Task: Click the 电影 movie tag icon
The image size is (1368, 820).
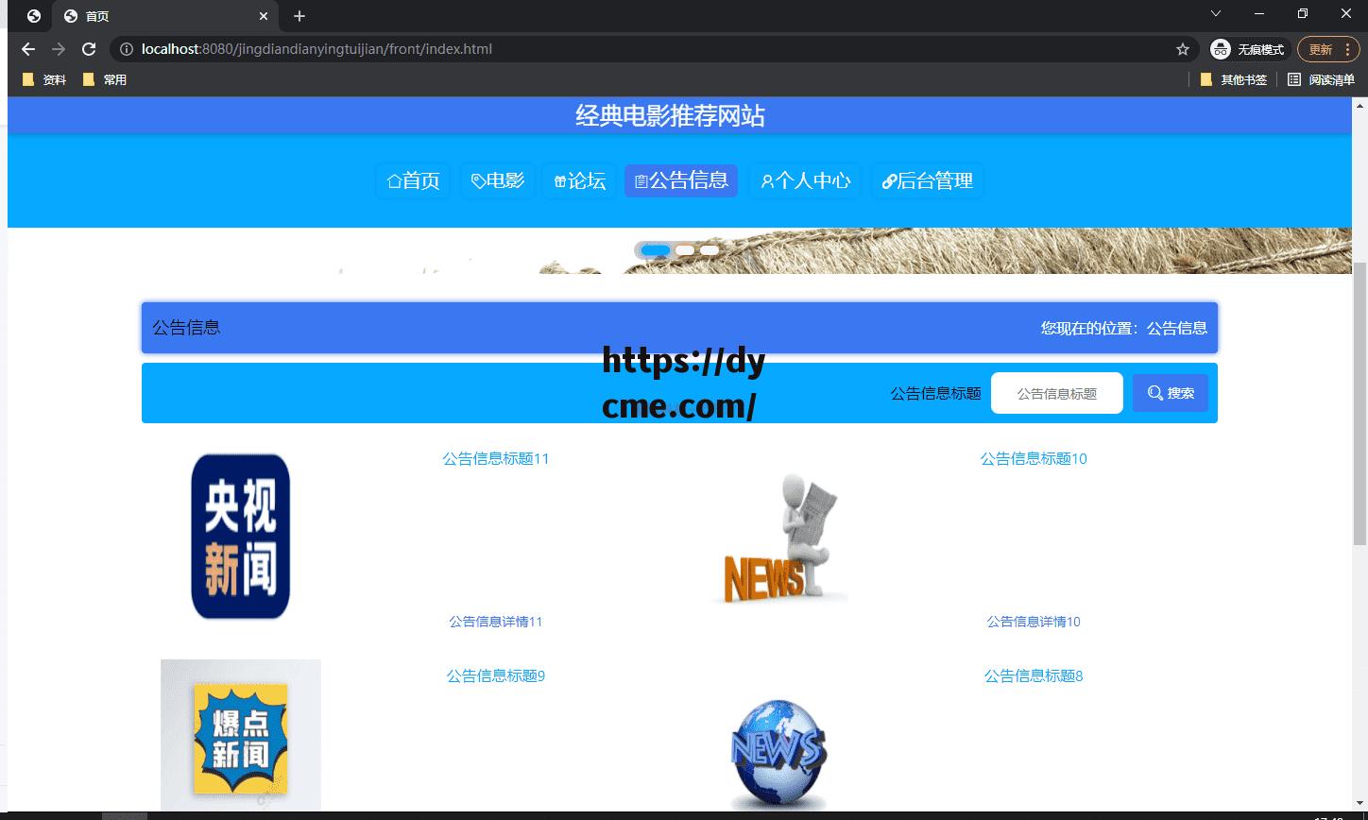Action: coord(477,181)
